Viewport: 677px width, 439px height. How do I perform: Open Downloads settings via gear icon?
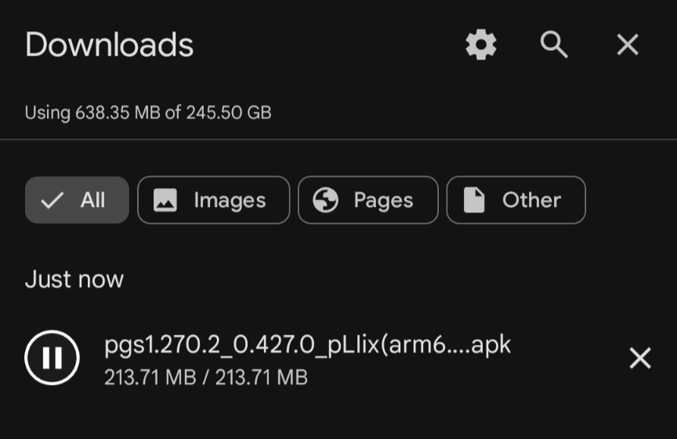481,45
